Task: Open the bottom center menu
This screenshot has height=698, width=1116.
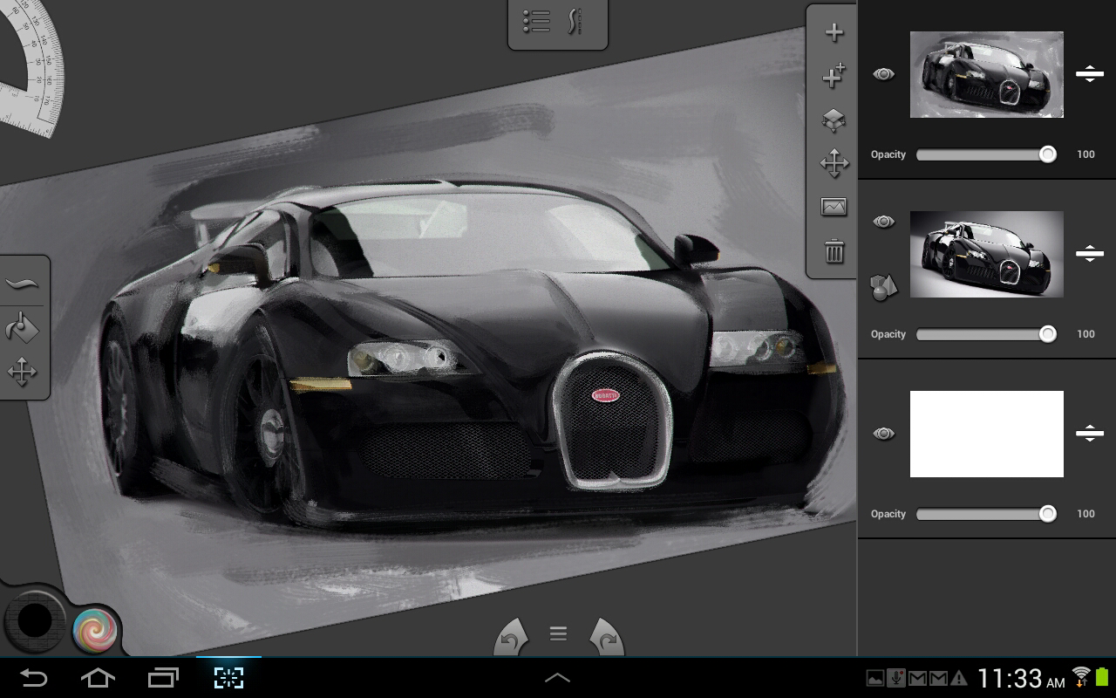Action: click(x=558, y=634)
